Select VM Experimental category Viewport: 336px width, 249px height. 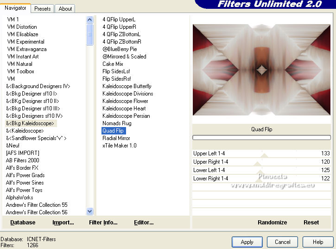(x=25, y=42)
